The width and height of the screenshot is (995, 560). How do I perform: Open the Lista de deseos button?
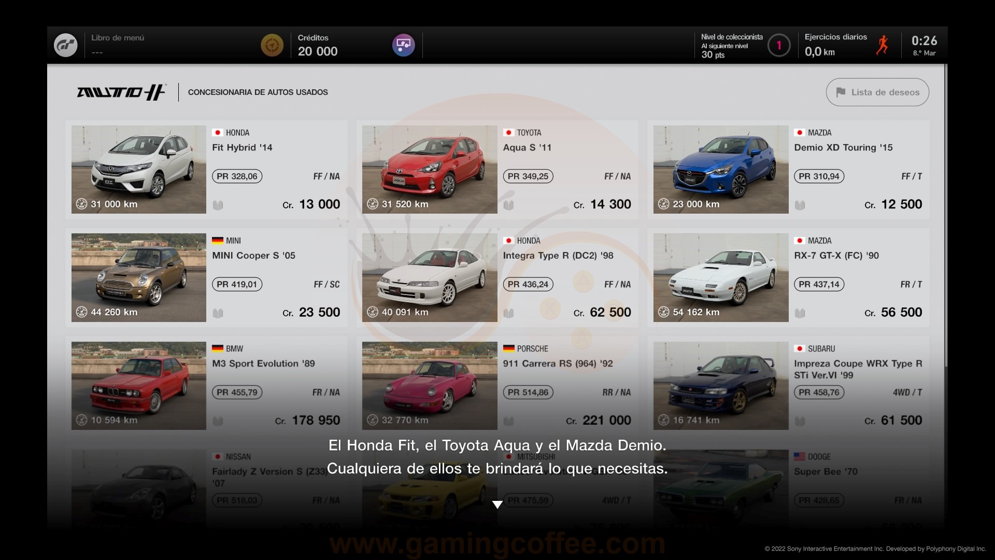[x=877, y=92]
